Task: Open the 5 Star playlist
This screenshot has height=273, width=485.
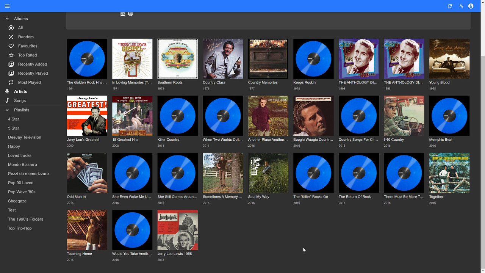Action: (13, 128)
